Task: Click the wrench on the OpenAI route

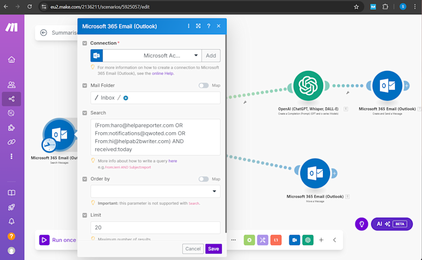Action: pos(245,102)
